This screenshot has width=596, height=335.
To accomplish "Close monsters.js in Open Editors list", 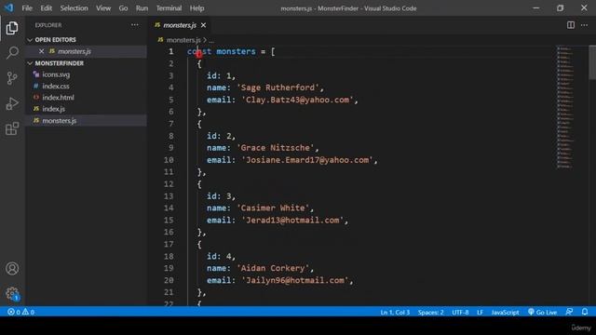I will click(41, 51).
